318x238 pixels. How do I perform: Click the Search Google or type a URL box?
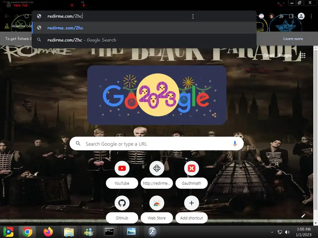[x=157, y=144]
